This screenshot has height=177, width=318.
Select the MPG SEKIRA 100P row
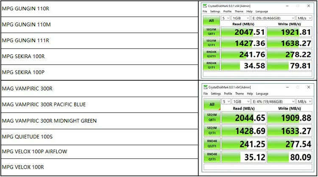pyautogui.click(x=99, y=72)
